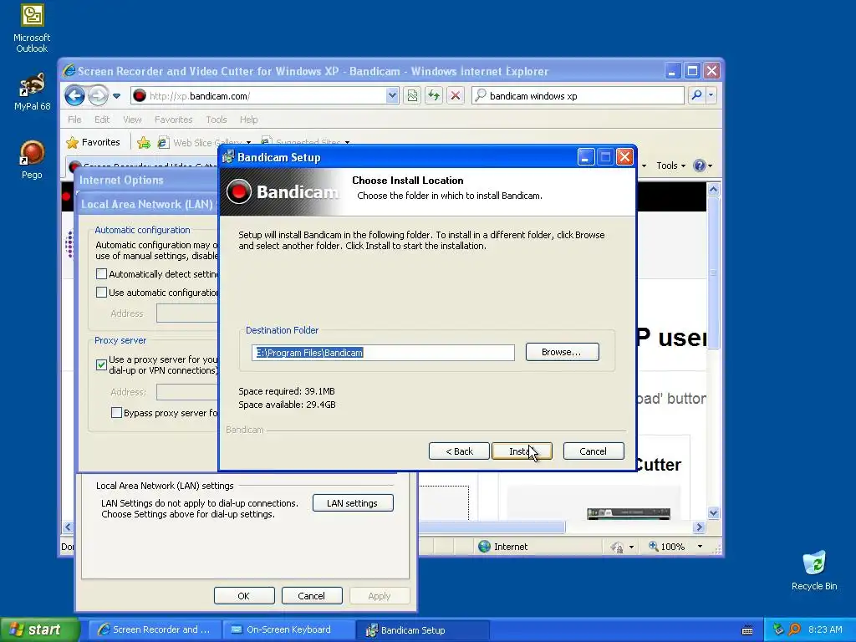This screenshot has height=642, width=856.
Task: Open the Start menu
Action: tap(39, 629)
